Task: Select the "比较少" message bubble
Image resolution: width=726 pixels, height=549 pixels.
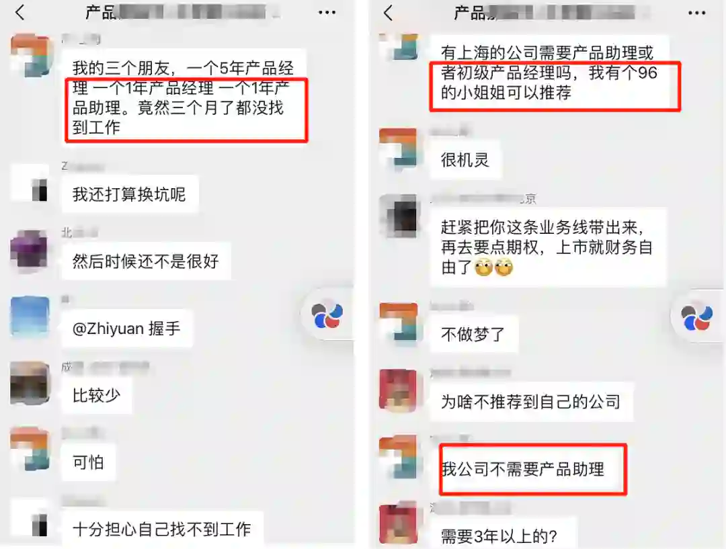Action: [97, 396]
